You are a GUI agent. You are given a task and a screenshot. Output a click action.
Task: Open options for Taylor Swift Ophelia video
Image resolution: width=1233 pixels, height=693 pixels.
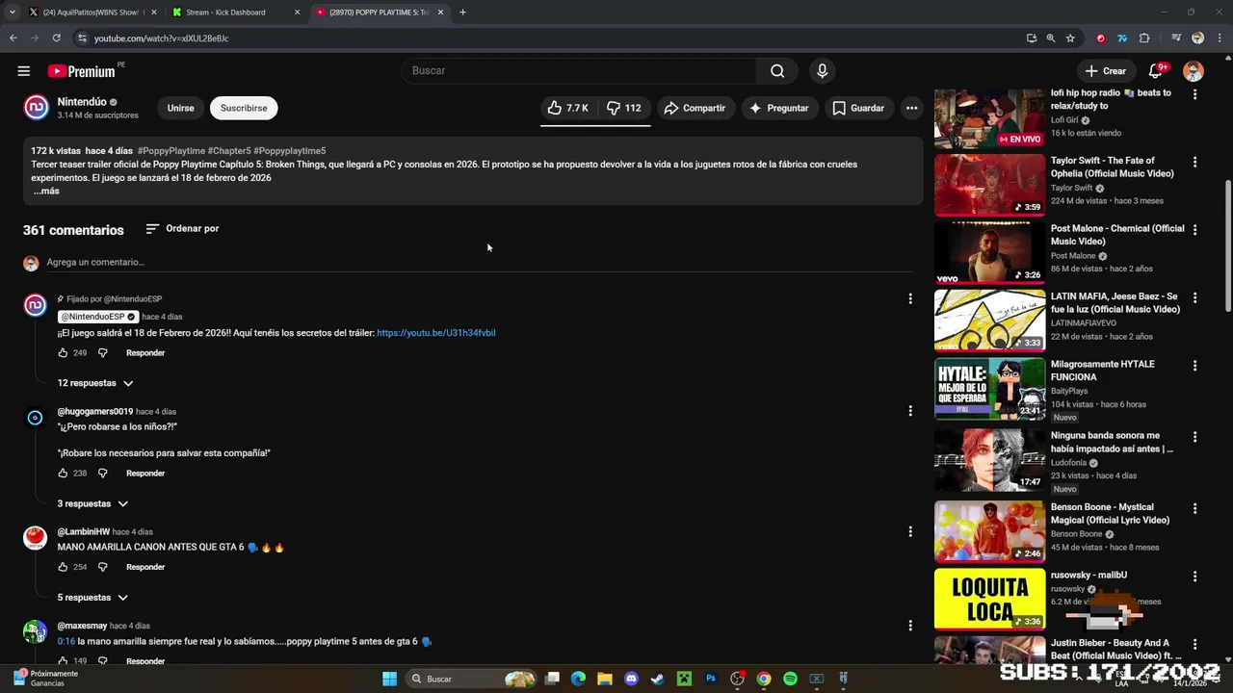click(x=1194, y=162)
